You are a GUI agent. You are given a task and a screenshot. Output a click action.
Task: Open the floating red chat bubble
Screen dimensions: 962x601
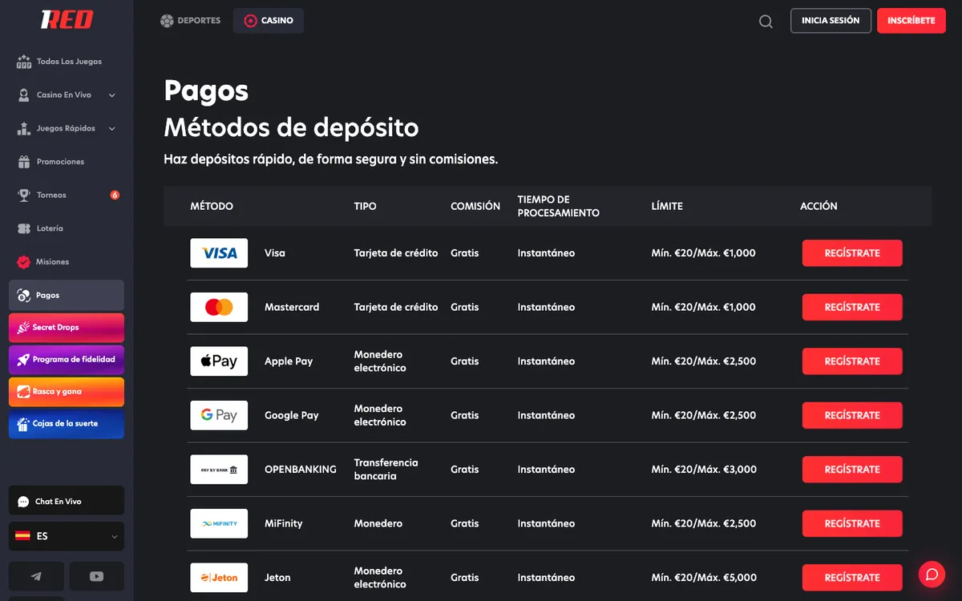coord(932,574)
